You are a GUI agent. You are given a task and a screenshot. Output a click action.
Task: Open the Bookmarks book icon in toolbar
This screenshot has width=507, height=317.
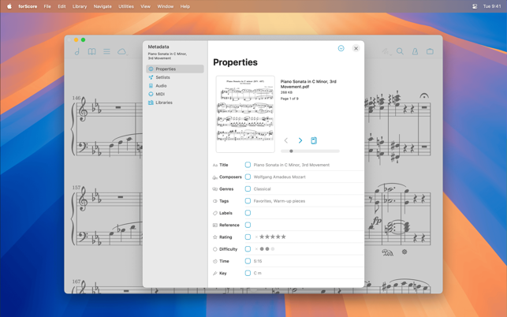tap(91, 51)
